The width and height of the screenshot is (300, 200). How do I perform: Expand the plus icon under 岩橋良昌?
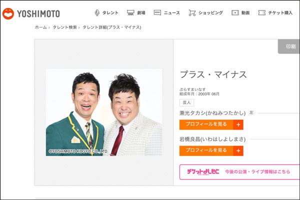[238, 150]
